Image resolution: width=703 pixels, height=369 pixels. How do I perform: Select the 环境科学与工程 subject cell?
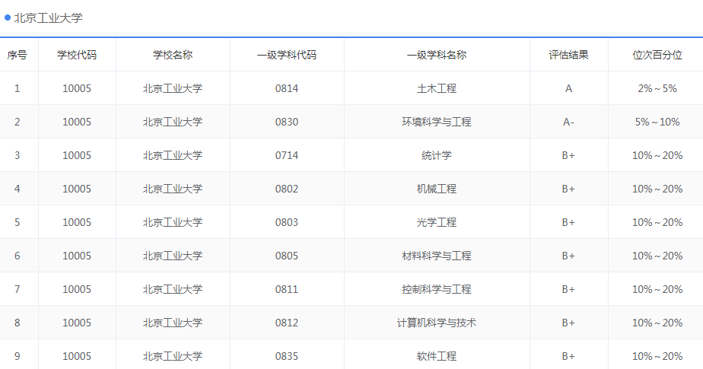[437, 122]
